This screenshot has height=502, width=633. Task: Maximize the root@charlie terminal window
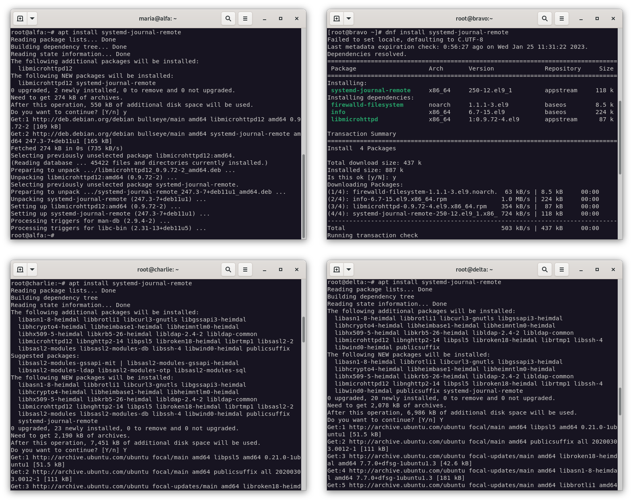[281, 270]
